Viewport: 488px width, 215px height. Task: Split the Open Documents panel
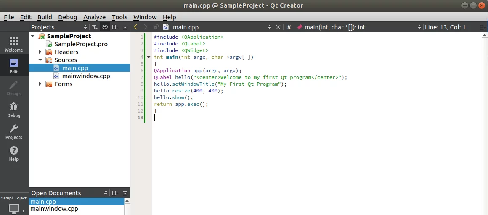pyautogui.click(x=115, y=193)
